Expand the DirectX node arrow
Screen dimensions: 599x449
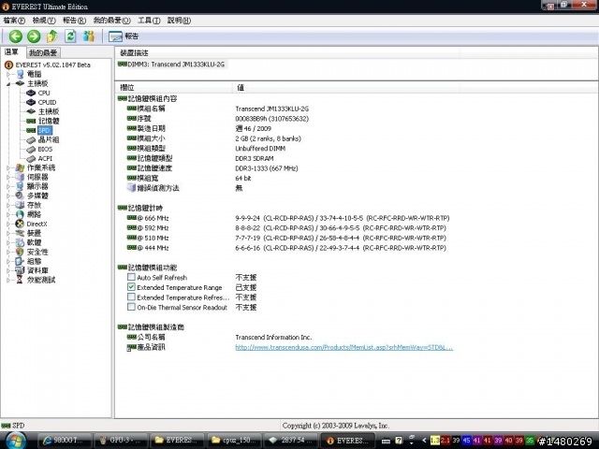(8, 224)
